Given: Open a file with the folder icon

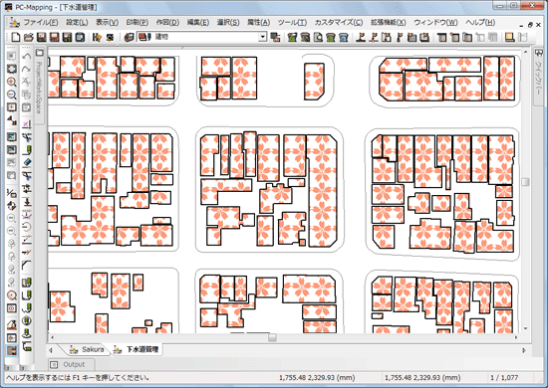Looking at the screenshot, I should pos(29,37).
